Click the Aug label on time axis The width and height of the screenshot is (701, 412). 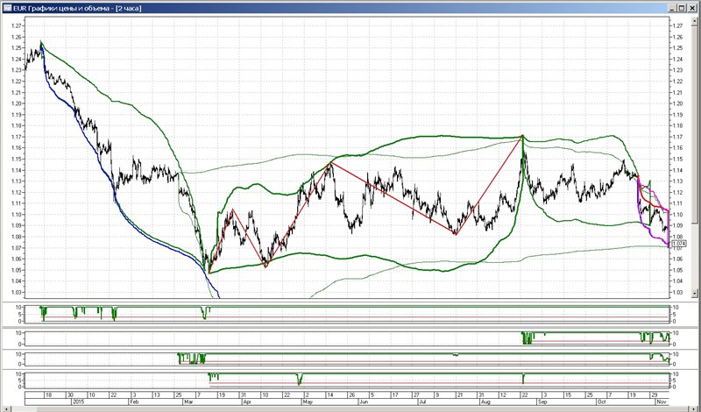click(485, 401)
